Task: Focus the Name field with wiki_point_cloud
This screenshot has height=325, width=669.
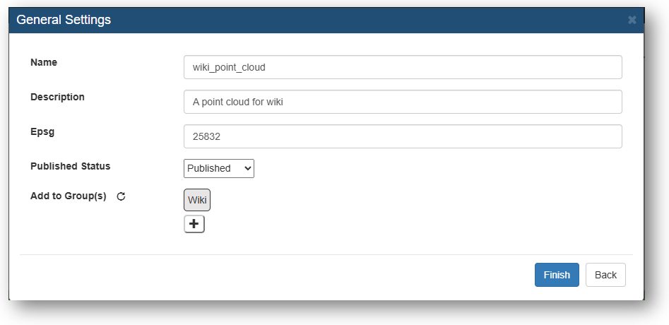Action: (403, 67)
